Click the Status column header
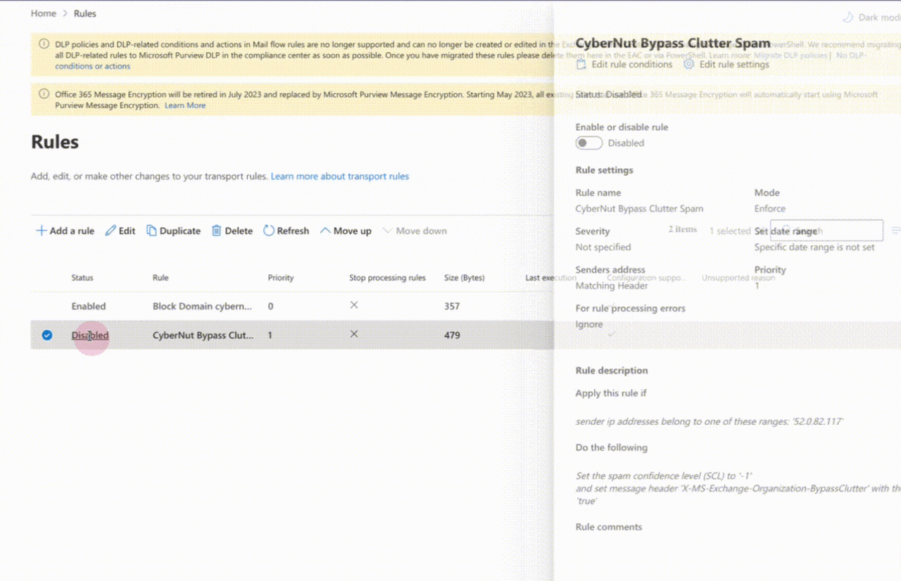Screen dimensions: 901x581 pyautogui.click(x=82, y=278)
